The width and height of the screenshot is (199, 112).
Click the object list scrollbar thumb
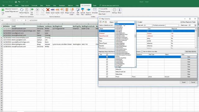tap(135, 36)
